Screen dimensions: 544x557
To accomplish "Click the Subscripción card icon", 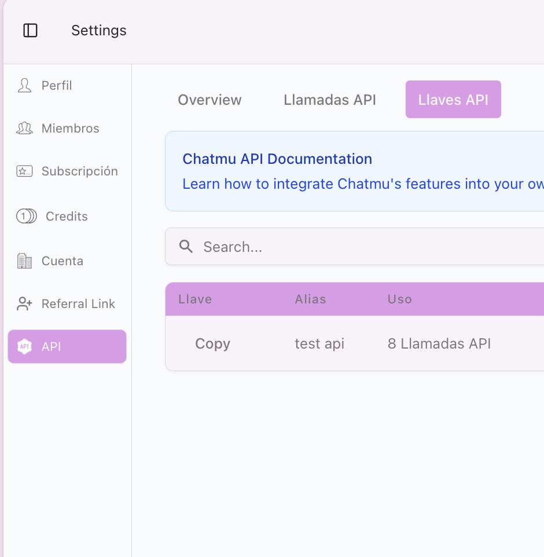I will [x=24, y=171].
